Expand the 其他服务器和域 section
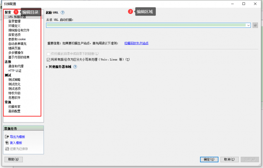The width and height of the screenshot is (263, 168). click(x=47, y=66)
